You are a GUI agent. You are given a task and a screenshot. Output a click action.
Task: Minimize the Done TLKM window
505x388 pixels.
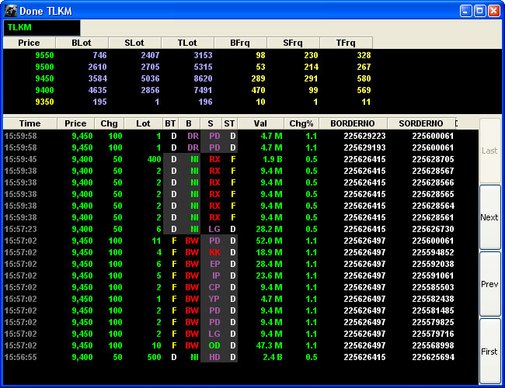click(x=465, y=11)
